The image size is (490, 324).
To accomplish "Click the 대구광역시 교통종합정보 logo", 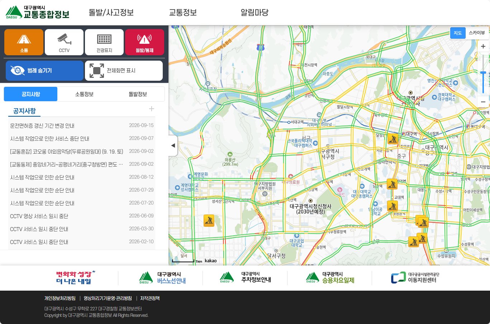I will [x=37, y=12].
